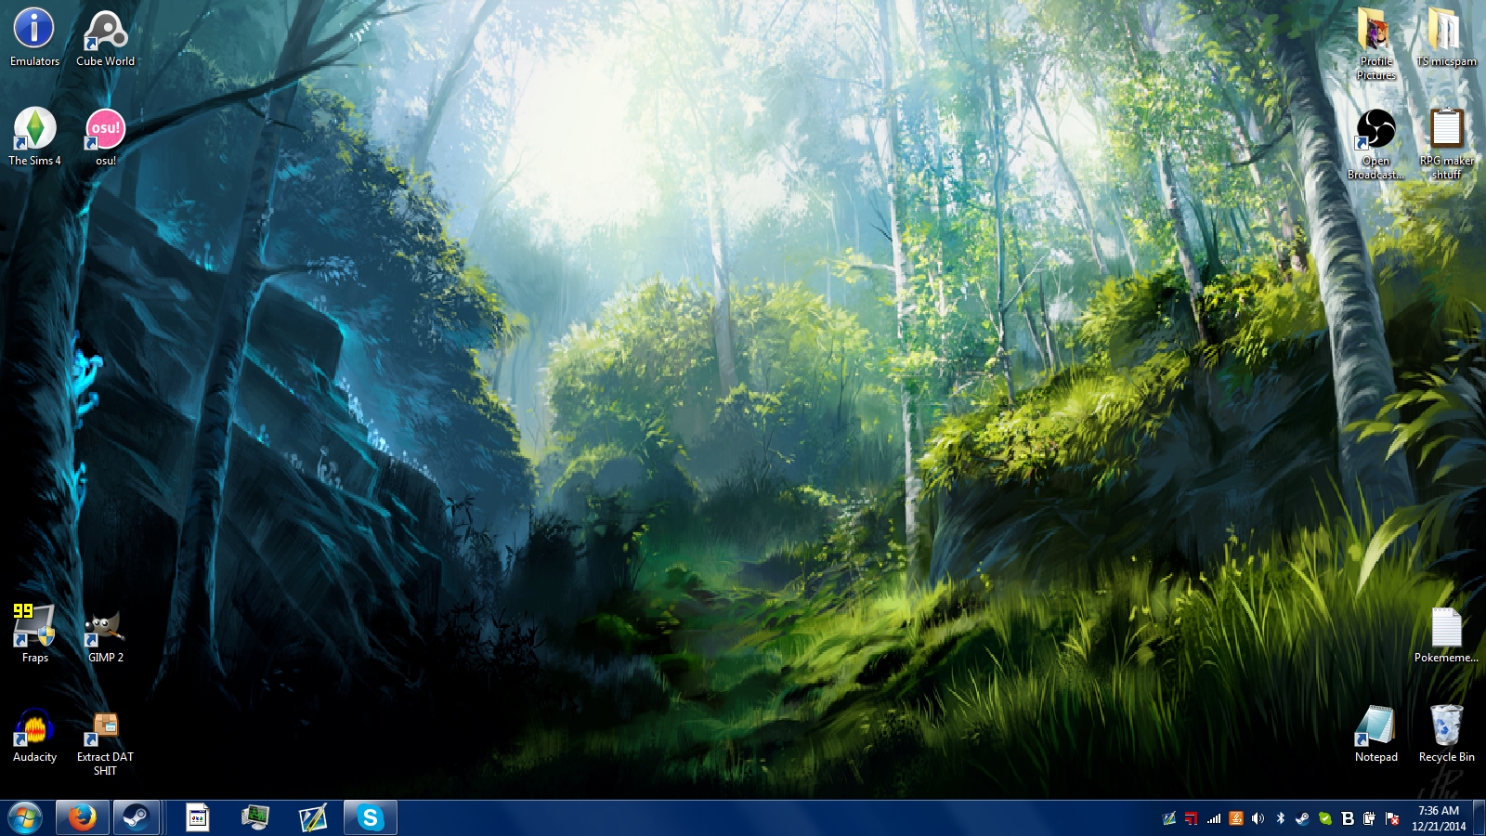
Task: Open the system monitor taskbar icon
Action: pyautogui.click(x=255, y=817)
